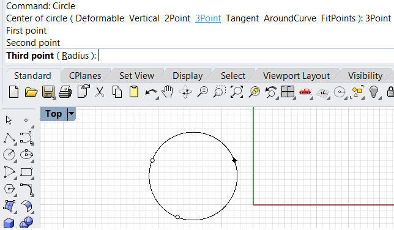Viewport: 394px width, 230px height.
Task: Select the Pan hand tool
Action: pos(168,92)
